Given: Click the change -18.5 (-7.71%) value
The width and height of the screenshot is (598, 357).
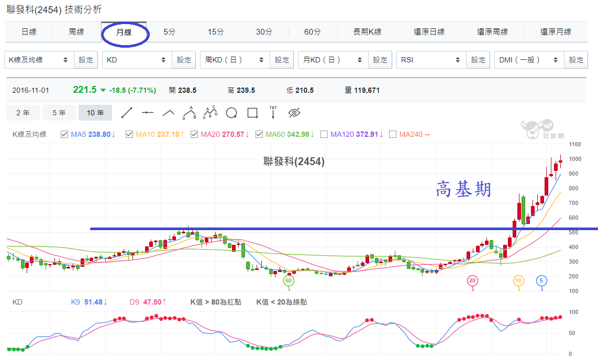Looking at the screenshot, I should [x=132, y=91].
